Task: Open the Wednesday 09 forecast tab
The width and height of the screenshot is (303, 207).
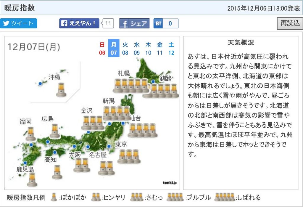Action: coord(137,49)
